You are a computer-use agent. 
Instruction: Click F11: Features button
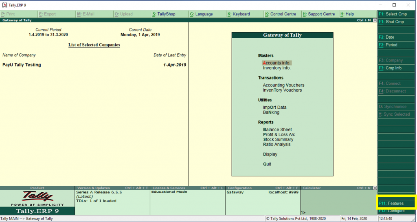(x=396, y=203)
